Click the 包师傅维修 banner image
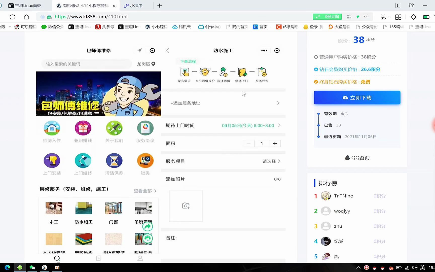Viewport: 435px width, 272px height. (98, 94)
